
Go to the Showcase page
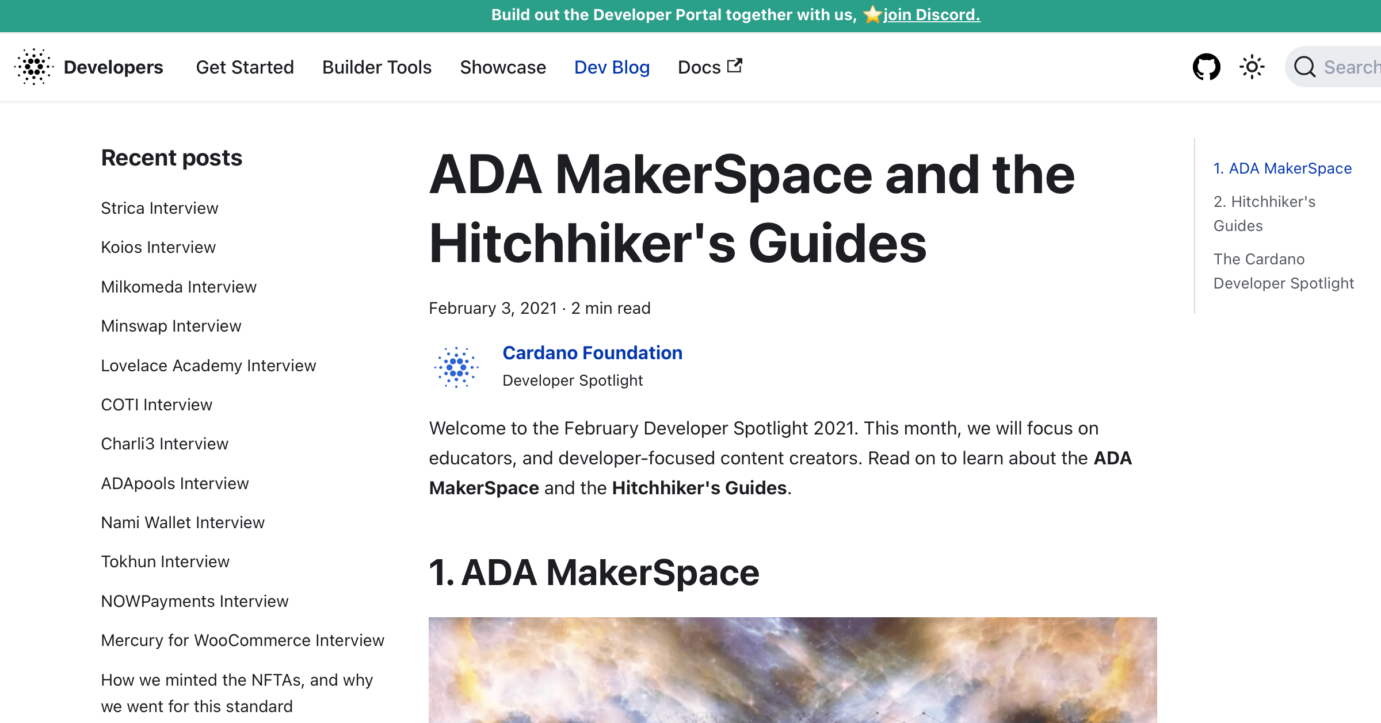click(x=503, y=67)
